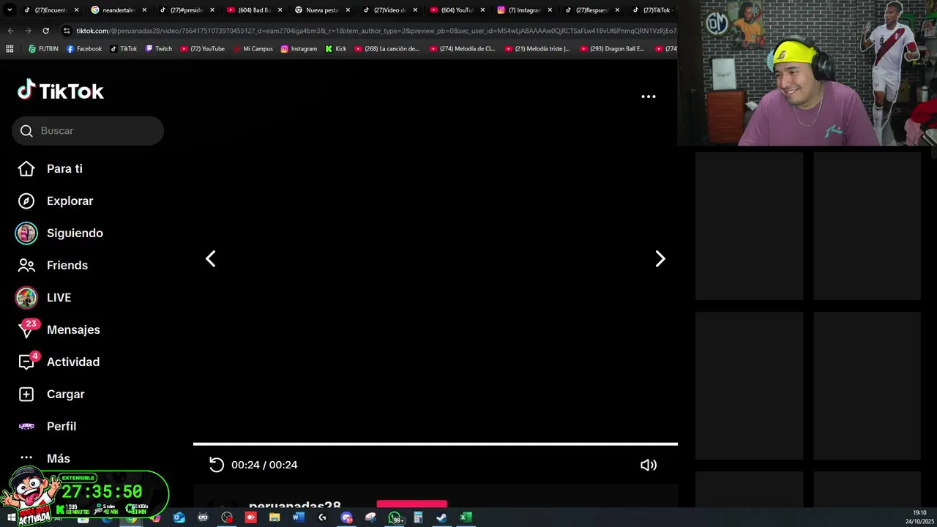Open the TikTok bookmark
Screen dimensions: 937x527
coord(123,49)
